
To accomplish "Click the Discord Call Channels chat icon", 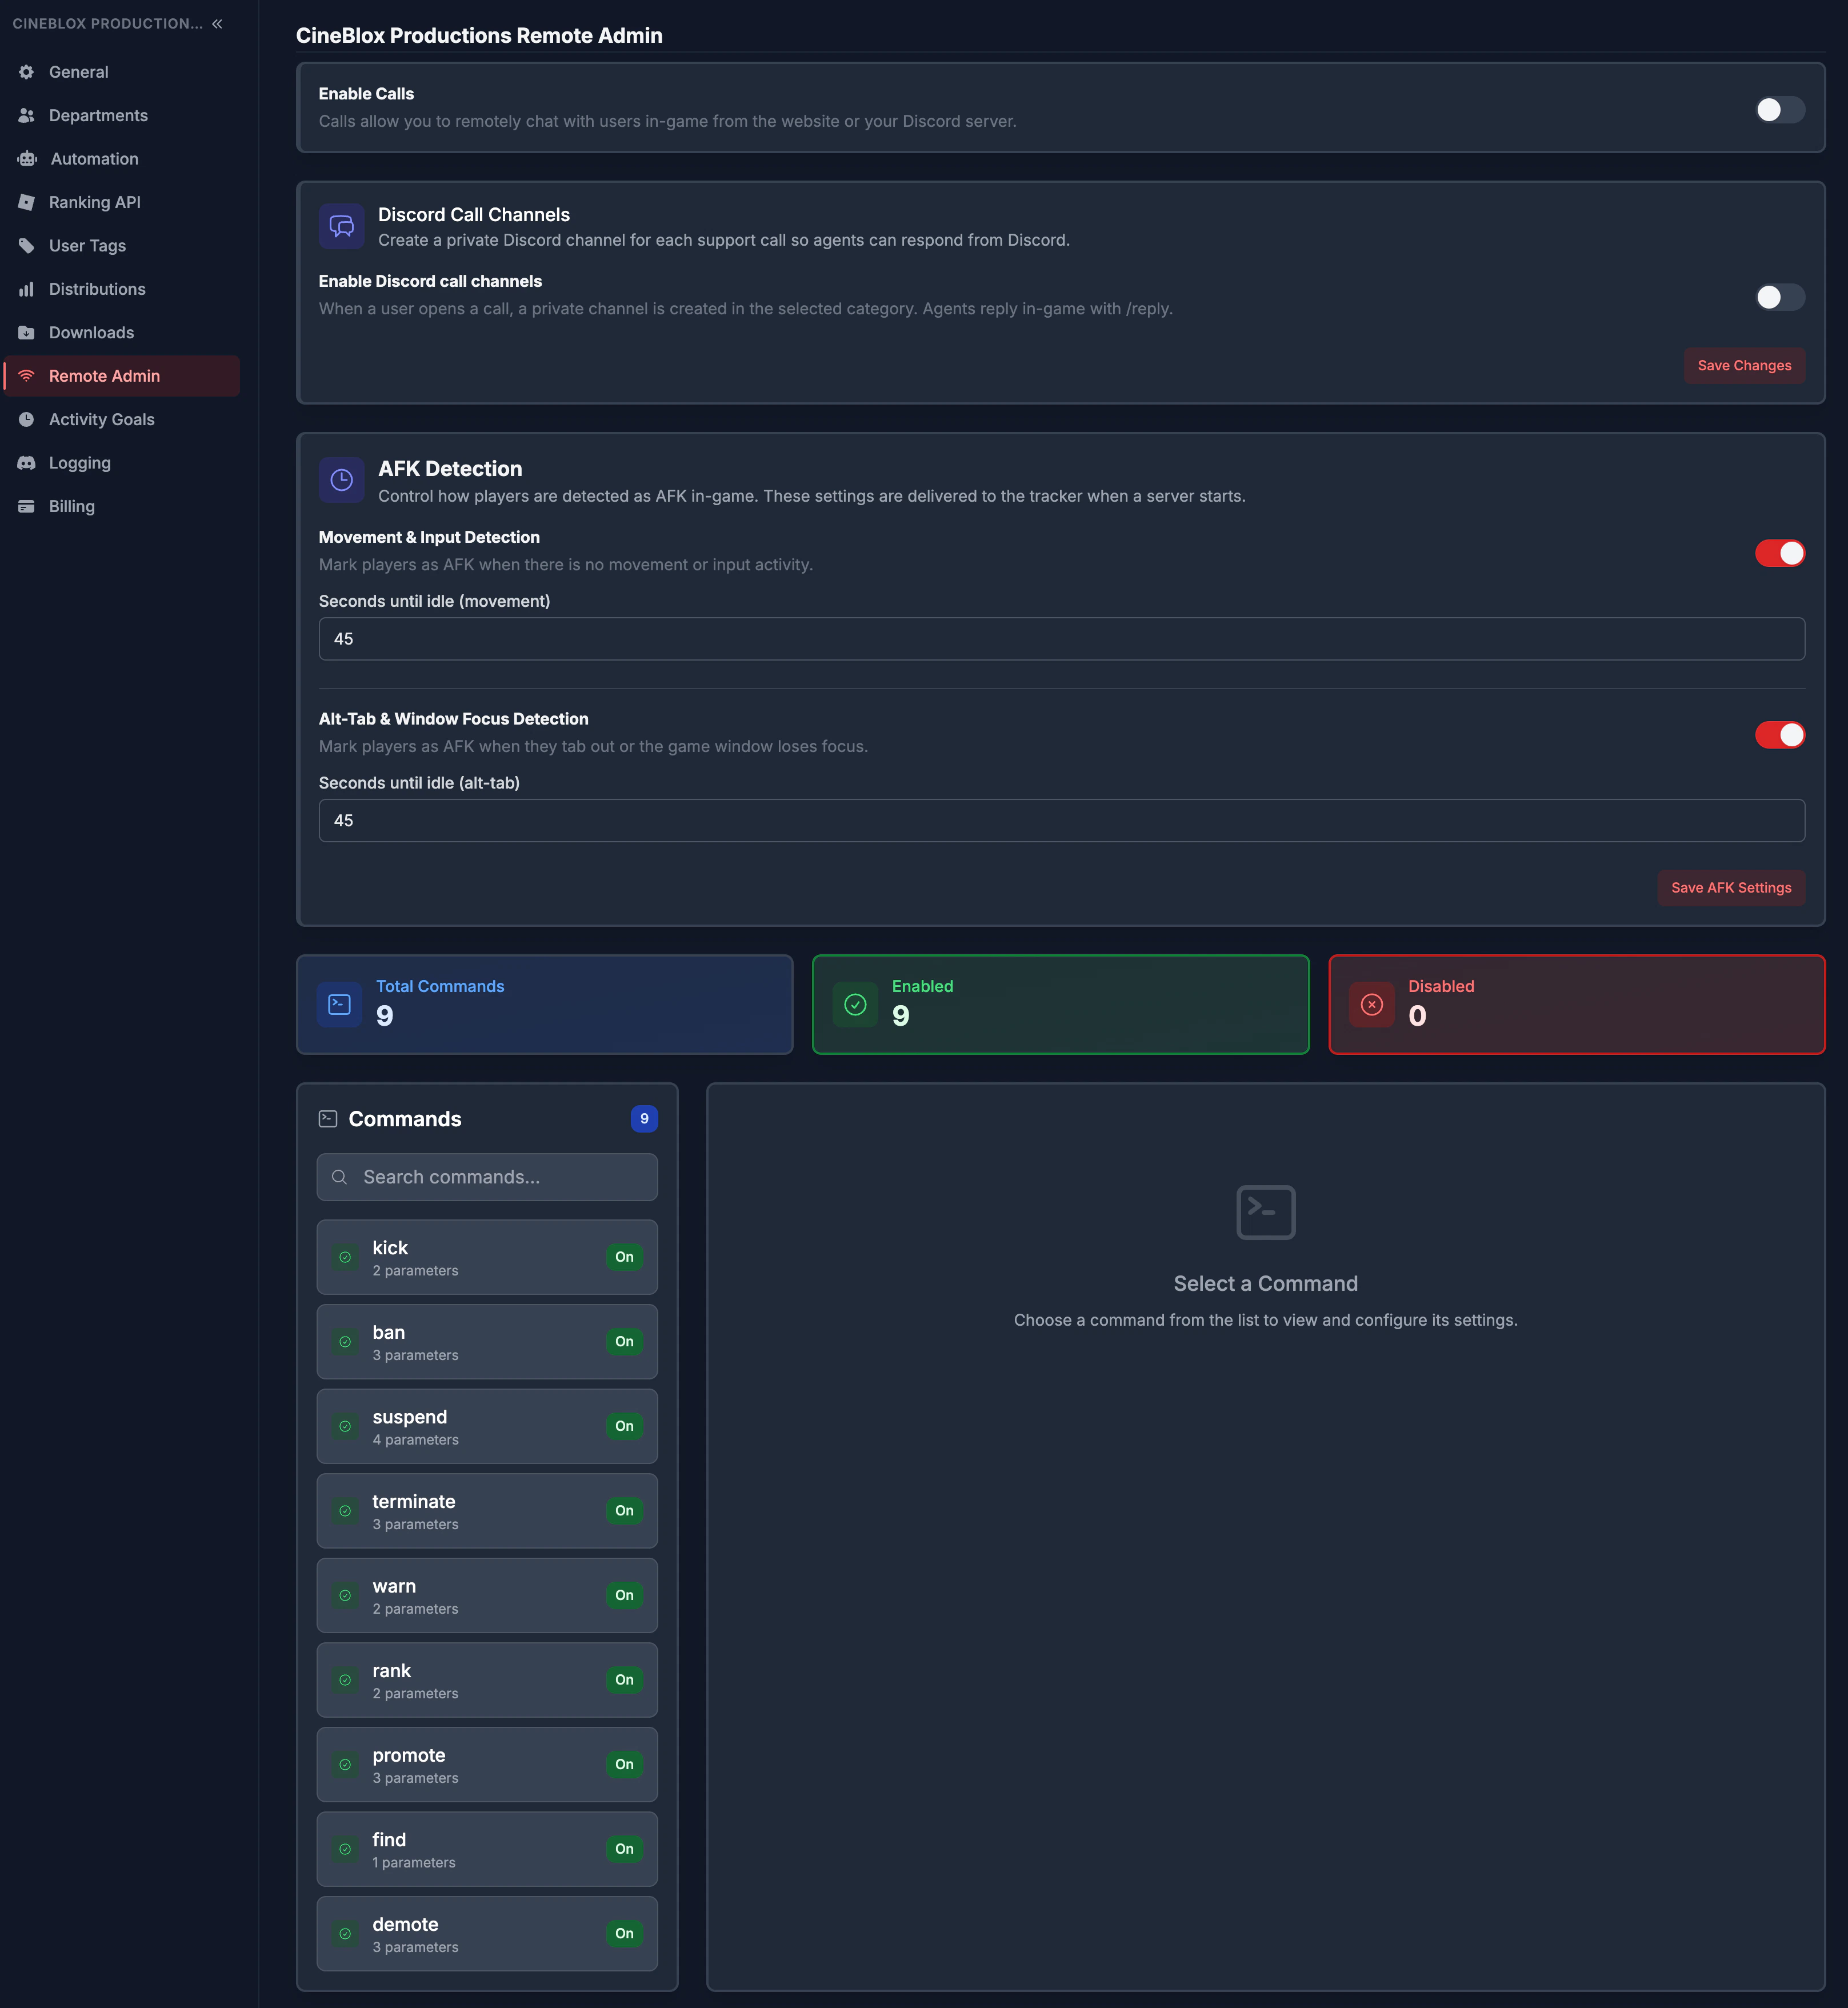I will 342,226.
